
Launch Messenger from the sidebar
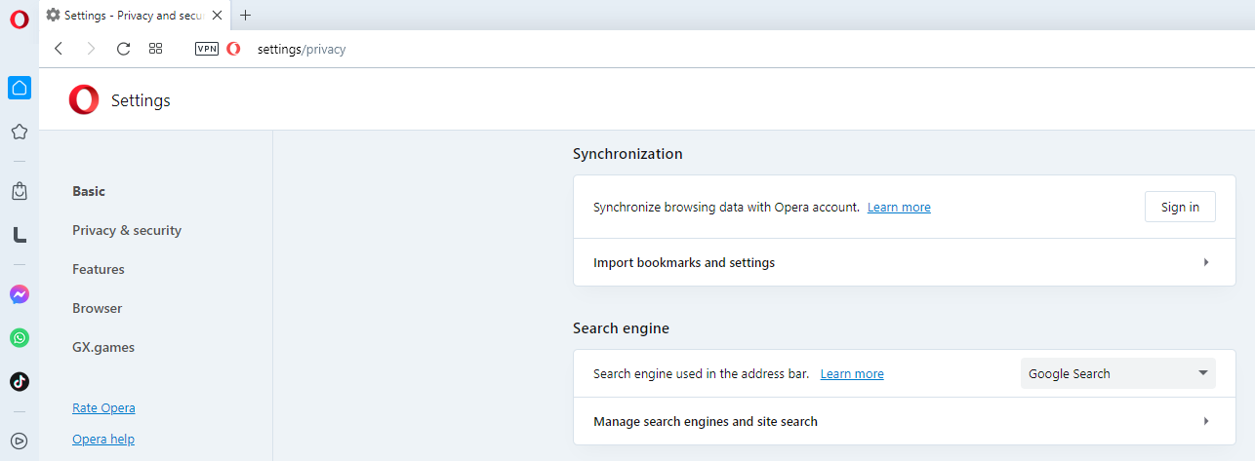[x=20, y=294]
